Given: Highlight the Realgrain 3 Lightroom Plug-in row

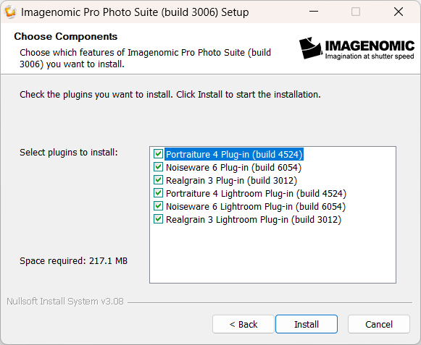Looking at the screenshot, I should pos(254,220).
